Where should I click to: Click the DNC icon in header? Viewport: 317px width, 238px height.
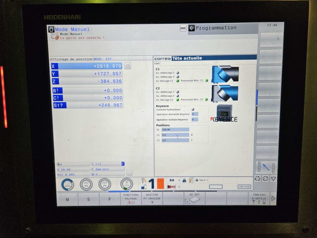pos(183,28)
